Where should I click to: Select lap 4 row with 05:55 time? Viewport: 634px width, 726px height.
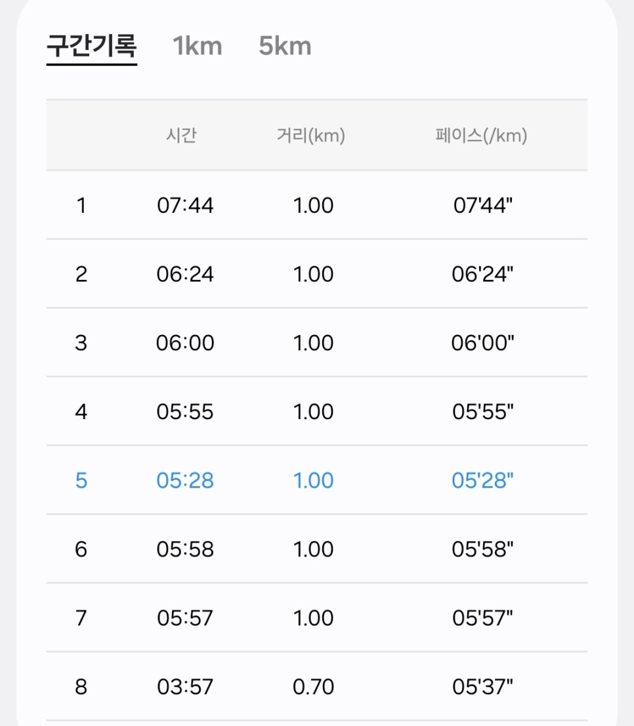[317, 411]
